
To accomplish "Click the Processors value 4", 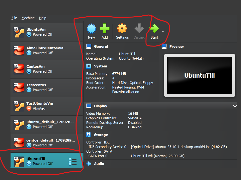I will tap(113, 78).
